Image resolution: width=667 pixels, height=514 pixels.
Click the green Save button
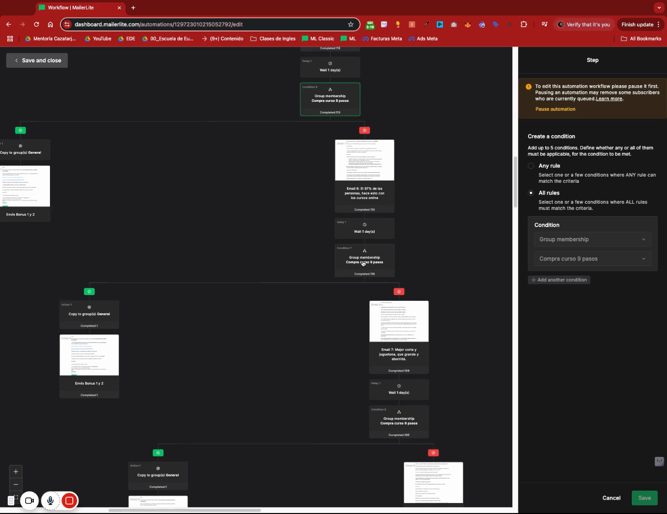click(645, 498)
